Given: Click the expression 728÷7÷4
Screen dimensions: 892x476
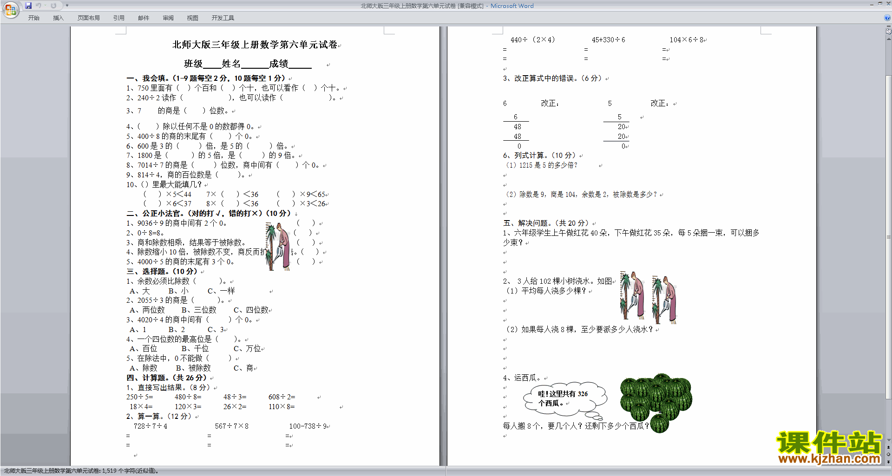Looking at the screenshot, I should pos(151,426).
